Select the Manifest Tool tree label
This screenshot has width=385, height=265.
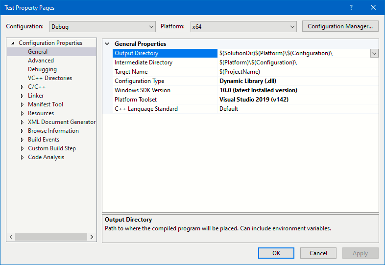pos(46,104)
